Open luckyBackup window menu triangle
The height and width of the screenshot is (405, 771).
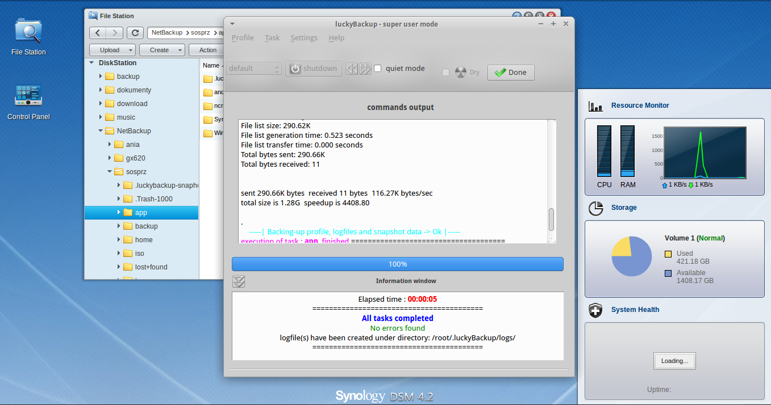coord(232,24)
